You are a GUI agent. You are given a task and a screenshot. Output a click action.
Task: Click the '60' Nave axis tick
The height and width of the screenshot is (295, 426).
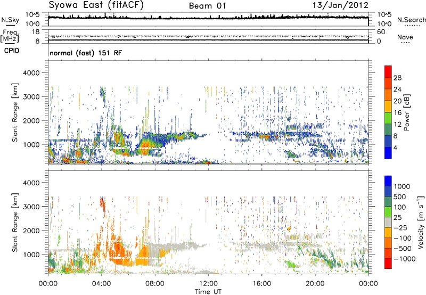(x=381, y=32)
